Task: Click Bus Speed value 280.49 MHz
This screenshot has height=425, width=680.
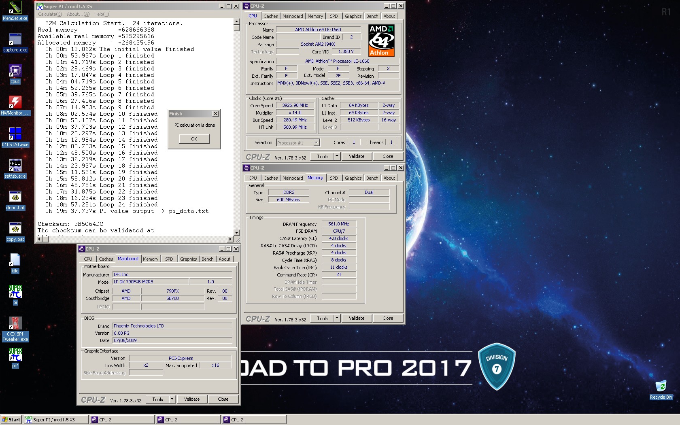Action: click(295, 120)
